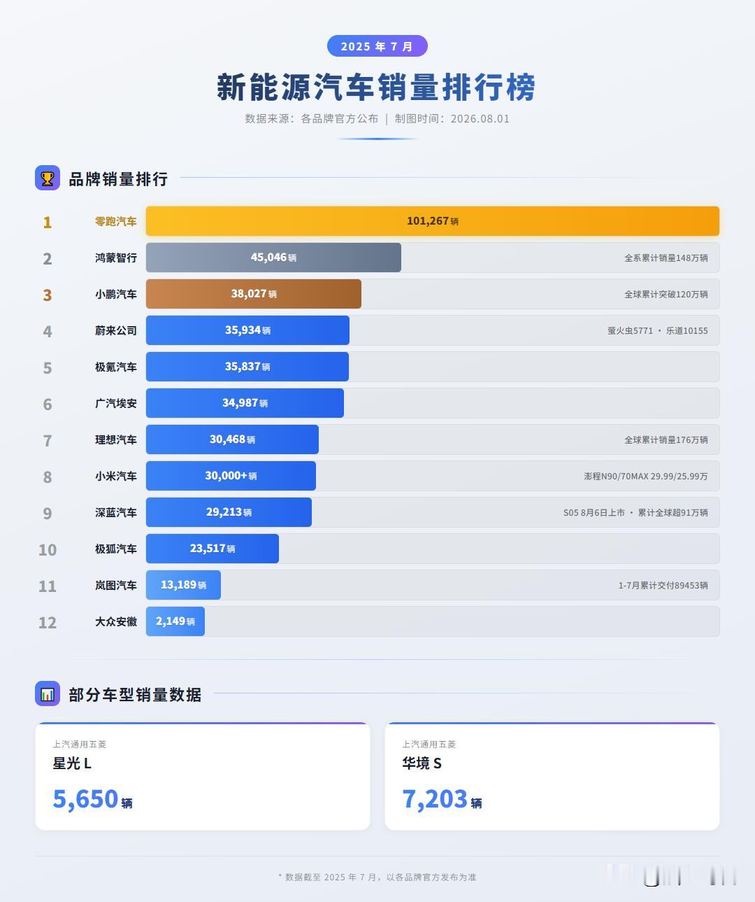Click the 蔚来公司 35,934辆 bar
The width and height of the screenshot is (755, 902).
pyautogui.click(x=247, y=330)
